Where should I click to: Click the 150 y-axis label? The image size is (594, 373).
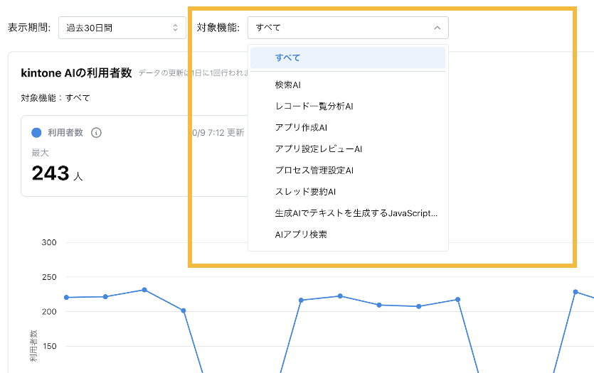click(50, 346)
